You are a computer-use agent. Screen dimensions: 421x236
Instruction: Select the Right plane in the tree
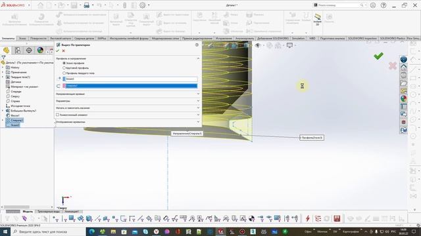(x=13, y=101)
